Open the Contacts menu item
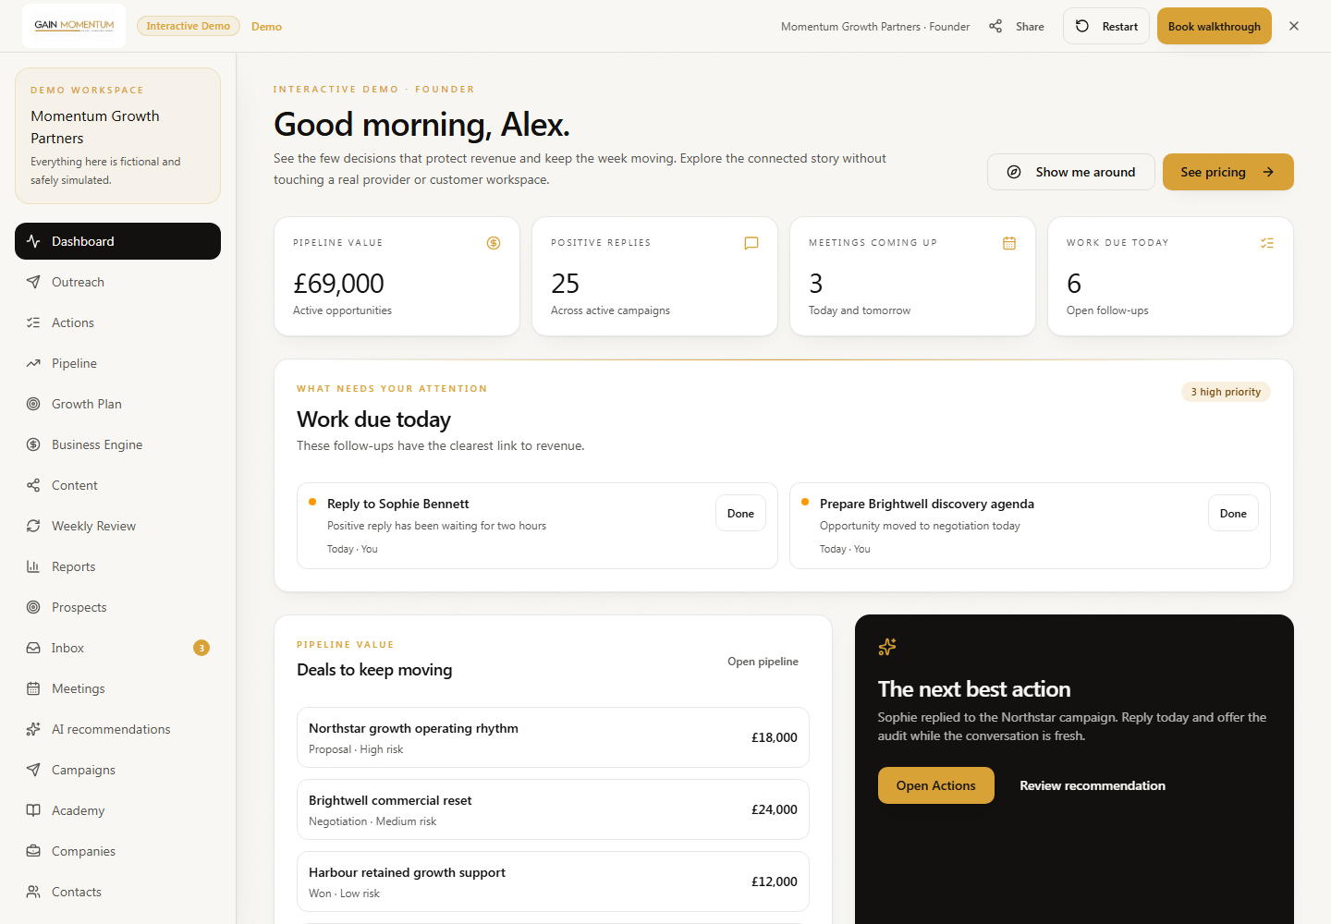This screenshot has height=924, width=1331. click(117, 892)
